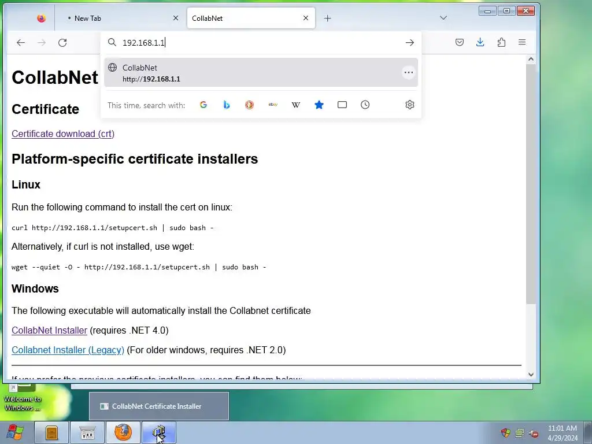Search this time with eBay
Screen dimensions: 592x444
pos(273,105)
